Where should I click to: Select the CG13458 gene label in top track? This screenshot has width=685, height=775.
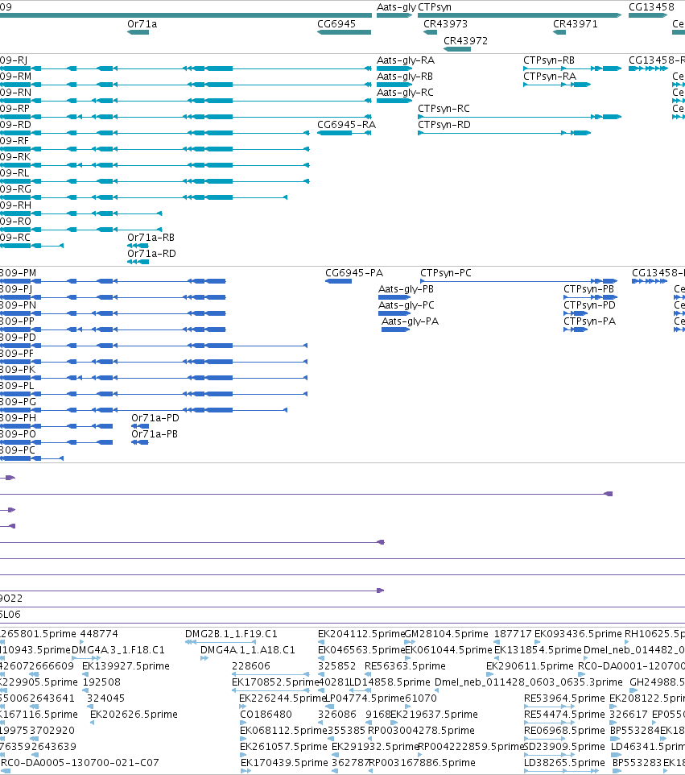pyautogui.click(x=651, y=7)
